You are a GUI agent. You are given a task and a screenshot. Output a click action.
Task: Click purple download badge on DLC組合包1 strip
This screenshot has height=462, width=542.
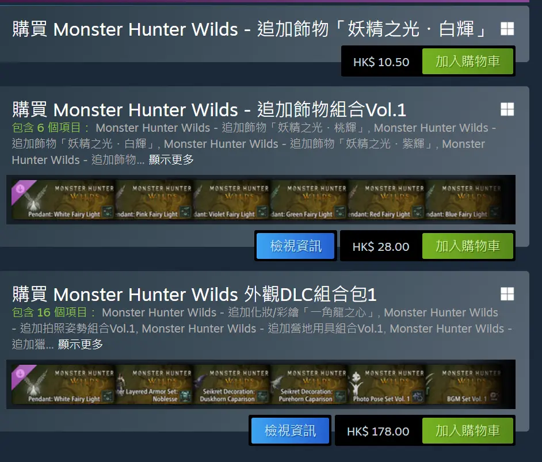click(21, 374)
